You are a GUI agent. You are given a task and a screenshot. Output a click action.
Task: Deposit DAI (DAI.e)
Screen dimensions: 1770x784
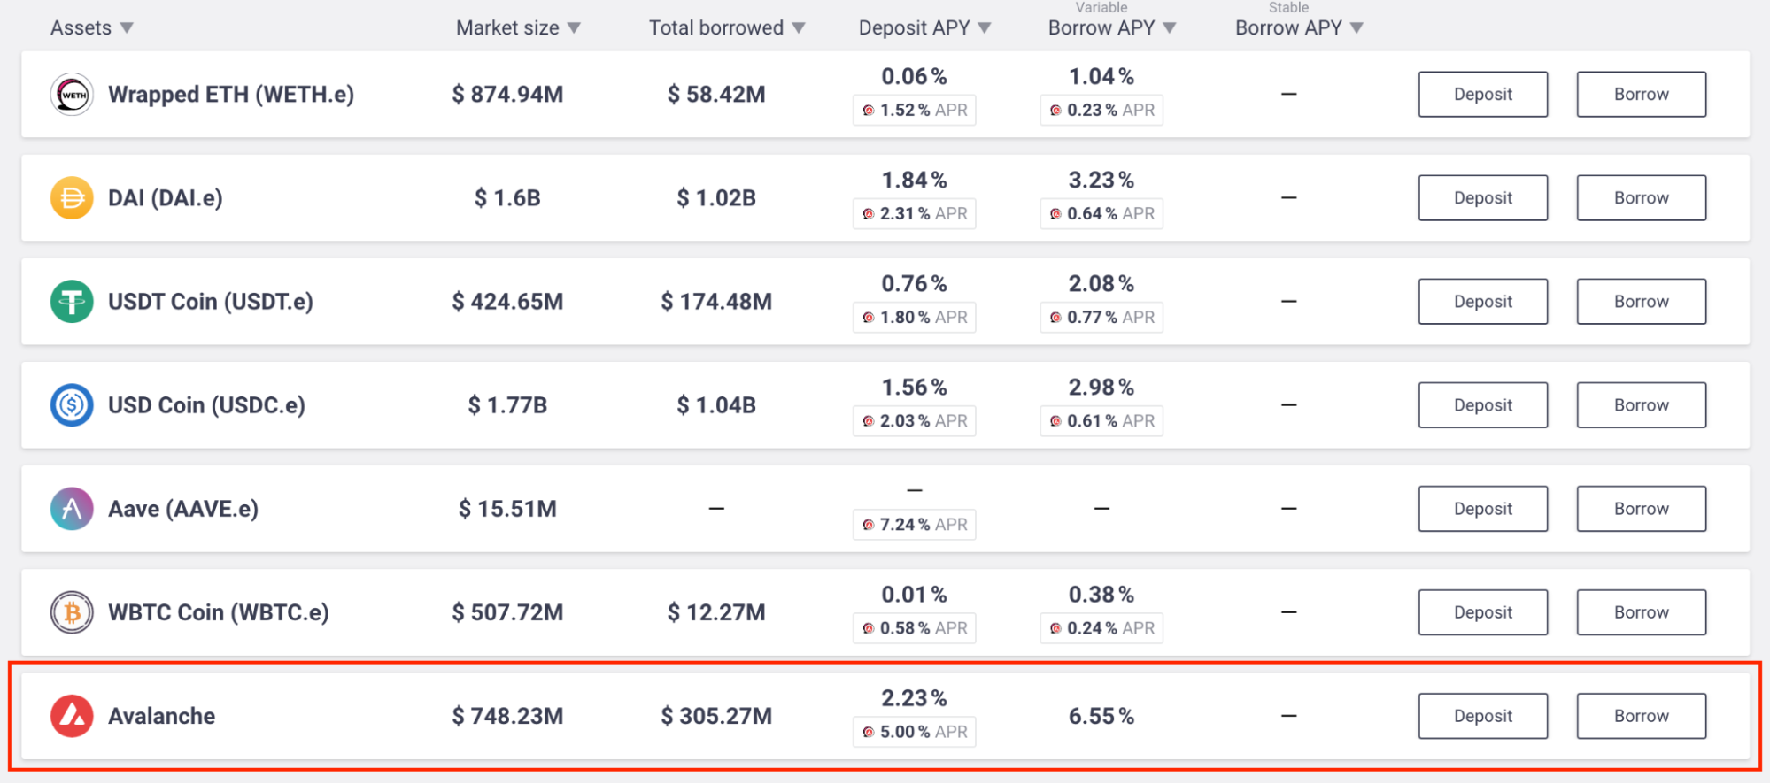click(1483, 197)
